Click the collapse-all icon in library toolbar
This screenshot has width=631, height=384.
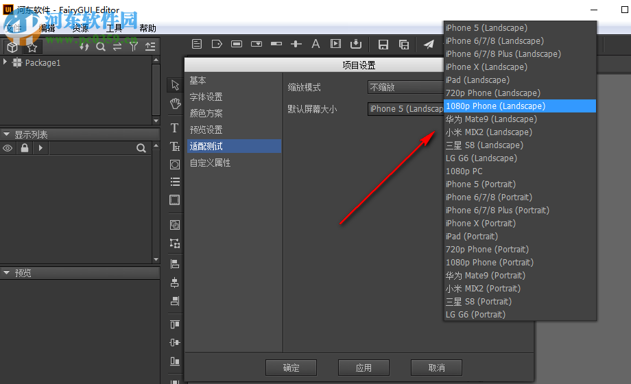tap(150, 47)
